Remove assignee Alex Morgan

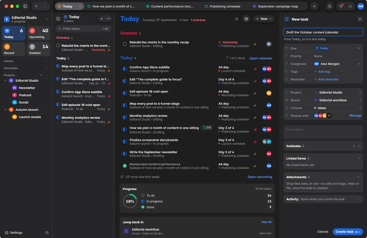tap(359, 64)
